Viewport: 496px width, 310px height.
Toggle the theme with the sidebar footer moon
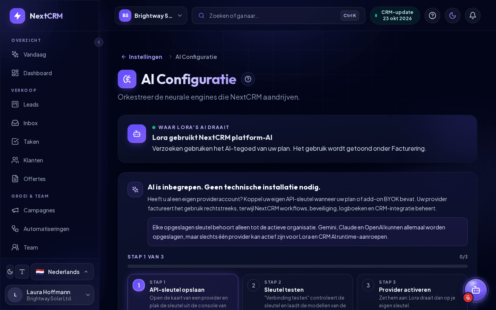point(10,272)
